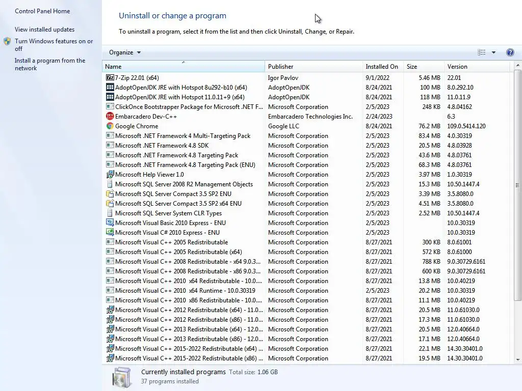The width and height of the screenshot is (522, 391).
Task: Select Microsoft Visual C++ 2005 Redistributable row
Action: tap(306, 242)
